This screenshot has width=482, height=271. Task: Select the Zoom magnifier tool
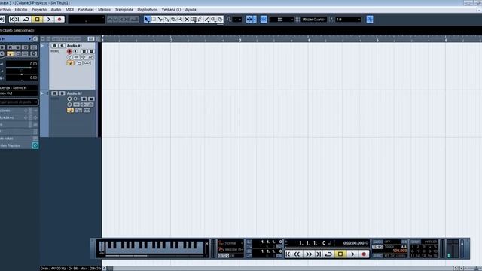click(180, 20)
